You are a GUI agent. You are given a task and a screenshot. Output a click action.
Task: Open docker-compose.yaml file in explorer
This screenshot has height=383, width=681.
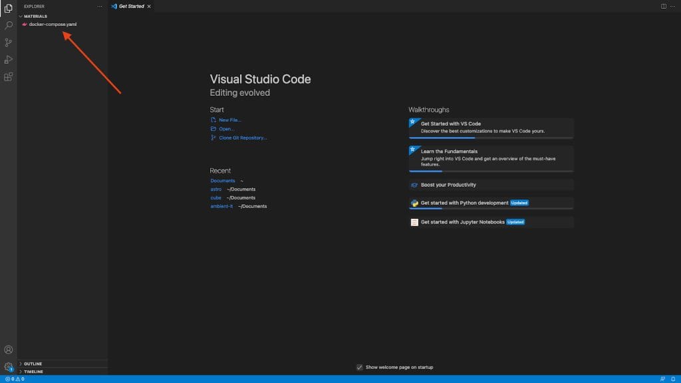click(53, 24)
